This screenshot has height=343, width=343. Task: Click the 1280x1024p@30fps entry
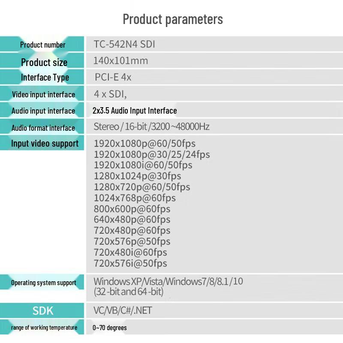point(137,176)
